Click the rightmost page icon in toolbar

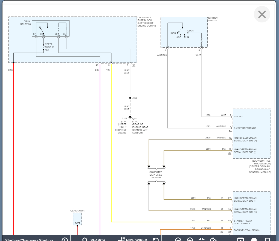[x=267, y=240]
